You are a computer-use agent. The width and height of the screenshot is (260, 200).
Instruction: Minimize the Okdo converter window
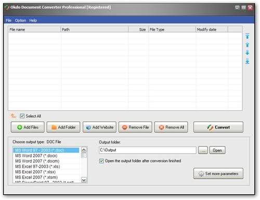237,7
